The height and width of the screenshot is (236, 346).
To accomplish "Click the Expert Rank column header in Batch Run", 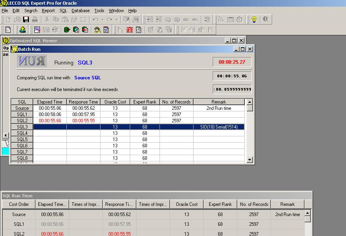I will pos(145,102).
